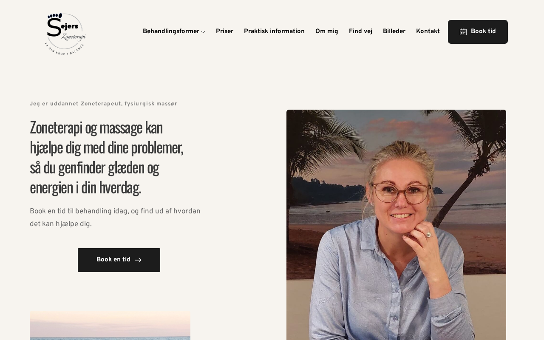Click the paragraph about booking behandling idag

[115, 218]
